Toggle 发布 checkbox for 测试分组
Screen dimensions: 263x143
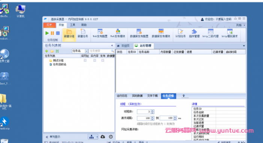coord(103,60)
